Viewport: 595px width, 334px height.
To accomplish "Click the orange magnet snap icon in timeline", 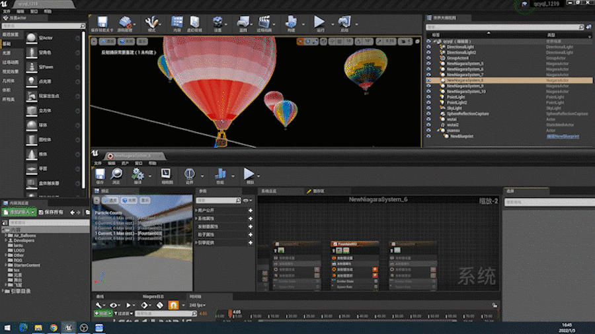I will [x=173, y=305].
